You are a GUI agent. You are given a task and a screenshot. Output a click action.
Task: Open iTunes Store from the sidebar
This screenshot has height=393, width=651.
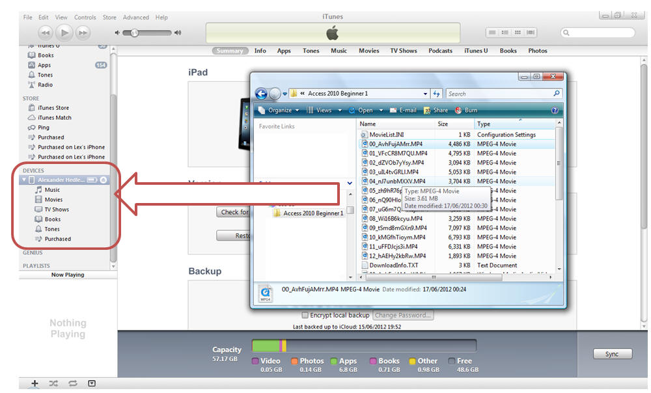[x=53, y=108]
